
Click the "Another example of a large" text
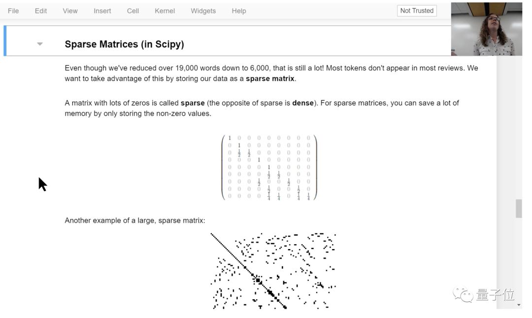point(134,221)
